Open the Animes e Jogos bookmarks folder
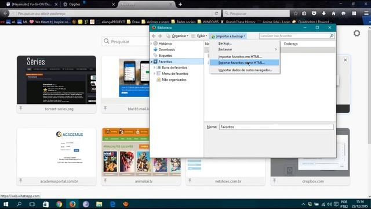This screenshot has width=371, height=209. [156, 22]
